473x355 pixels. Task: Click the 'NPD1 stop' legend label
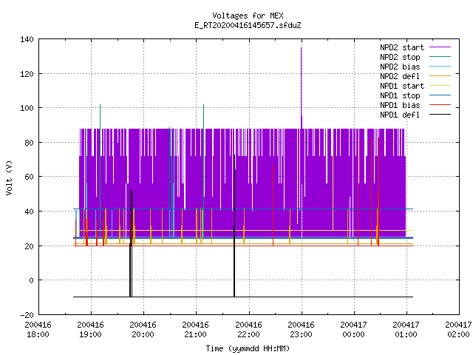coord(400,95)
